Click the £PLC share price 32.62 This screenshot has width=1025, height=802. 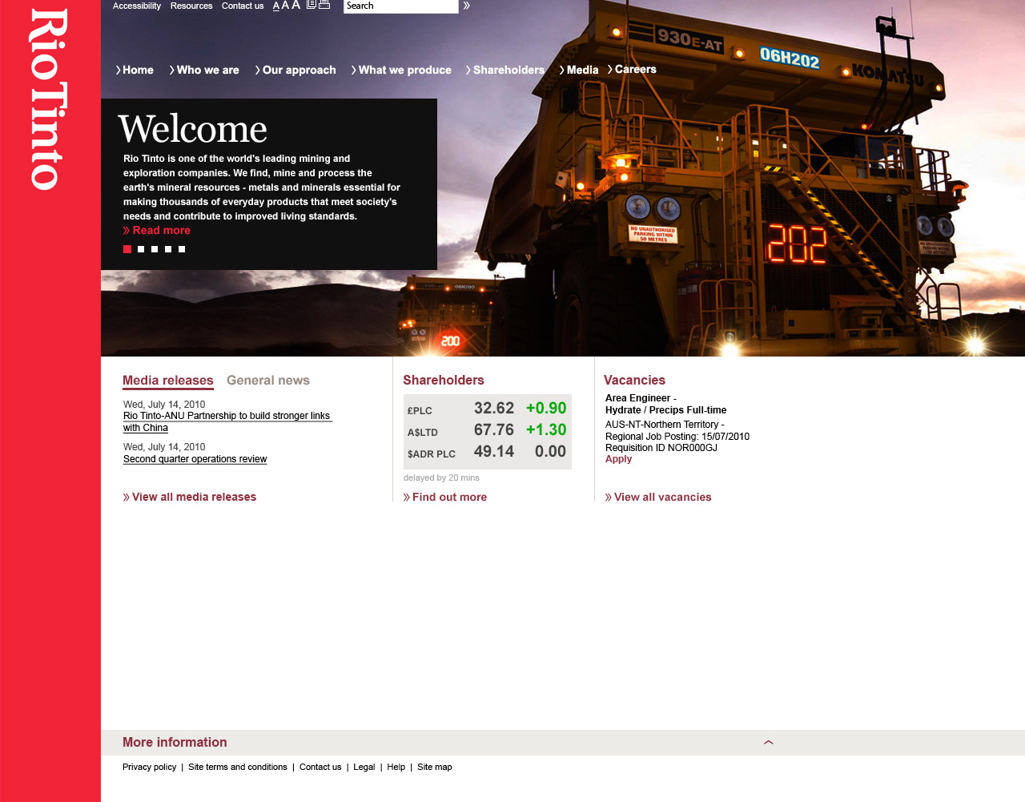click(494, 409)
